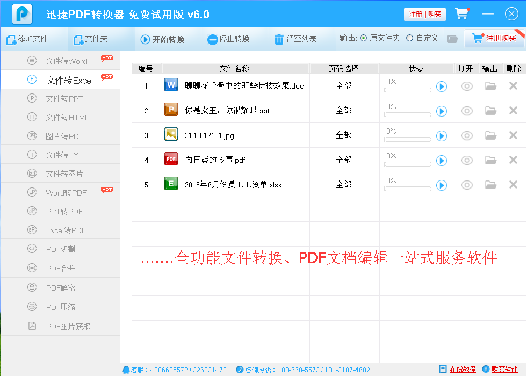Delete the .ppt file from list
The width and height of the screenshot is (526, 376).
(513, 110)
